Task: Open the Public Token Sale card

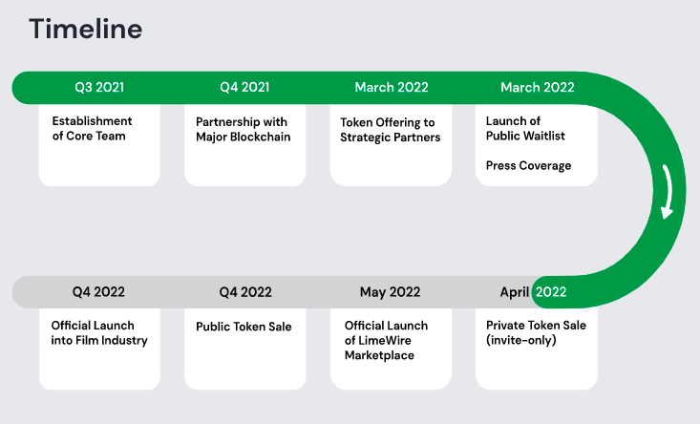Action: click(245, 349)
